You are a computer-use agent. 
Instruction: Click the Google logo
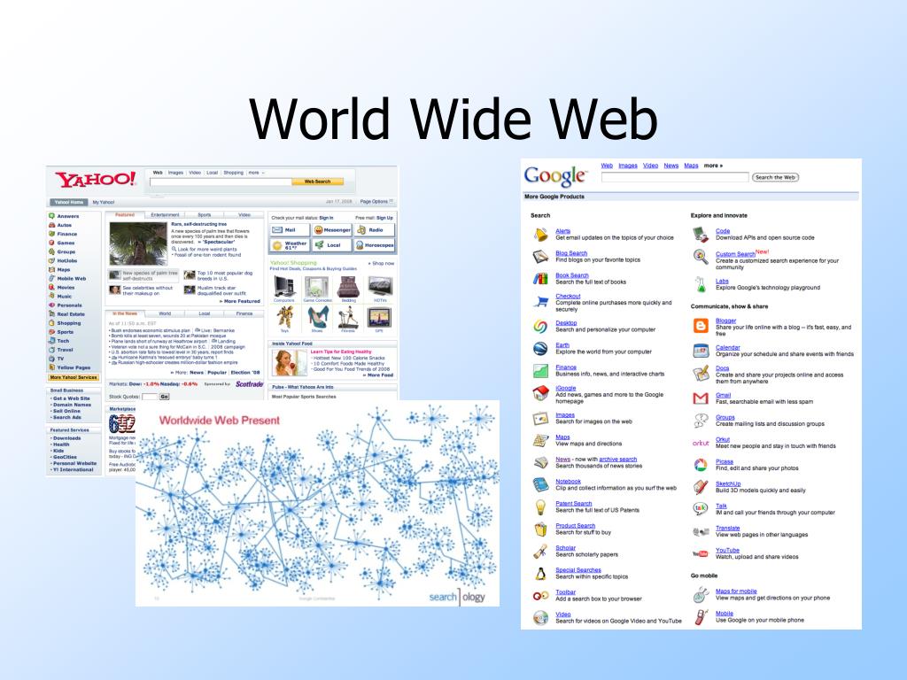[x=555, y=176]
